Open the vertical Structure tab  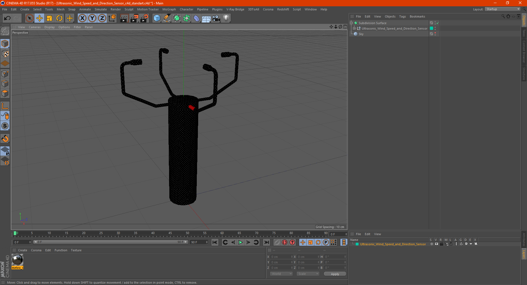(x=524, y=73)
